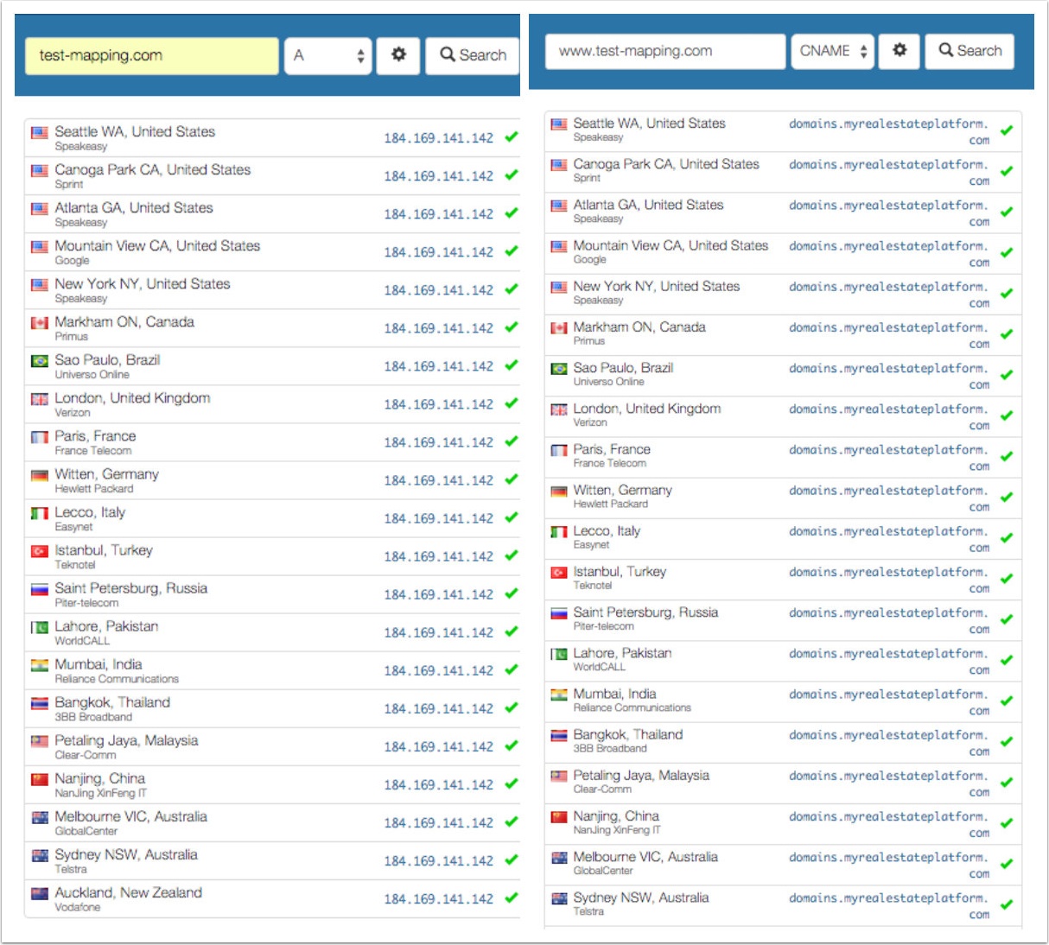The width and height of the screenshot is (1049, 945).
Task: Click Pakistan flag for Lahore in left panel
Action: [x=40, y=627]
